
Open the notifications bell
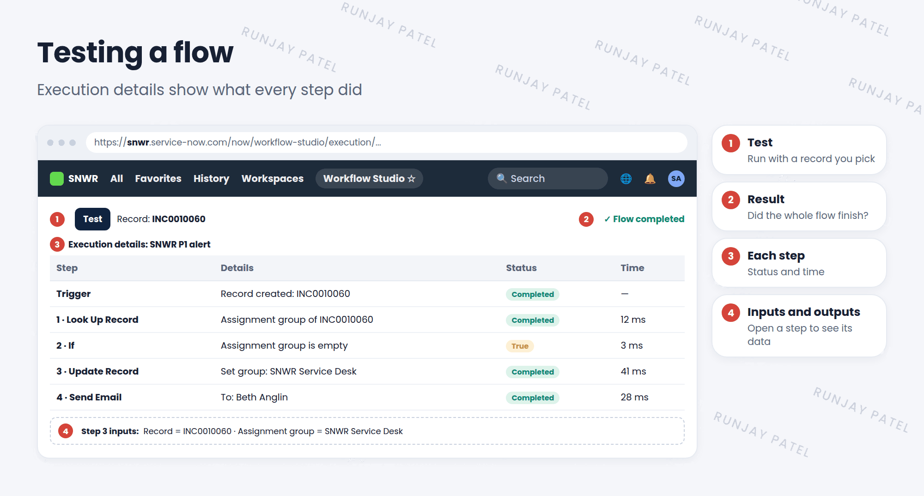[x=650, y=179]
